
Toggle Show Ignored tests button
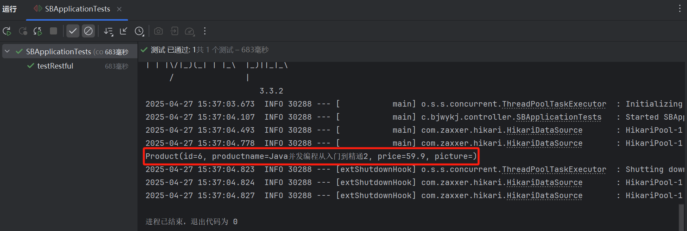click(x=88, y=31)
